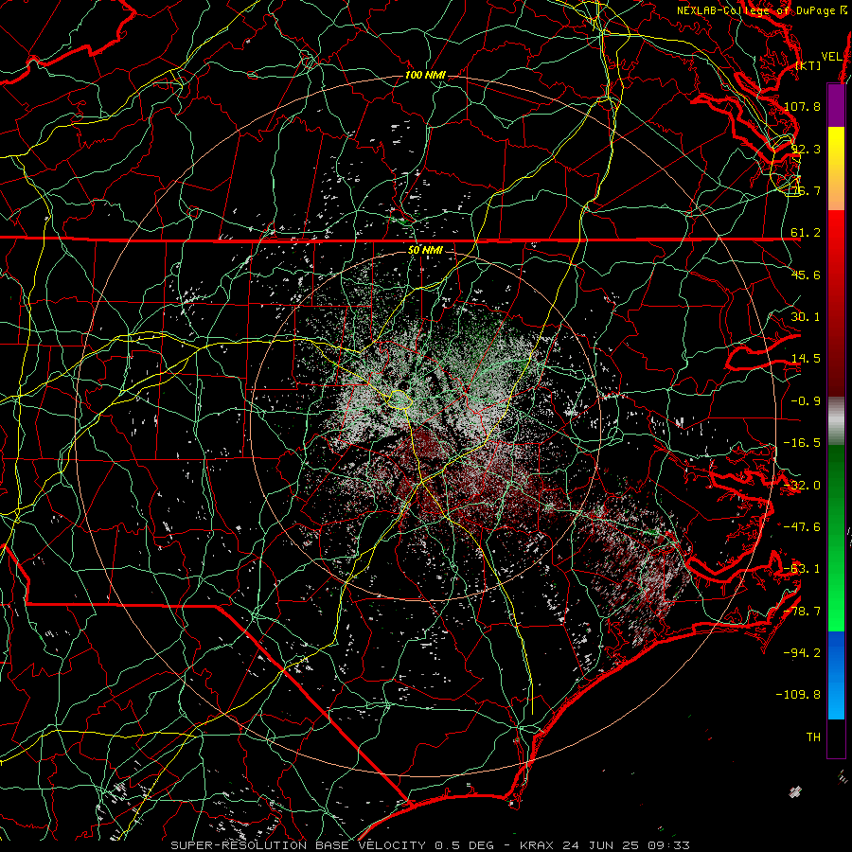The width and height of the screenshot is (852, 852).
Task: Click the 100 NMI range ring label
Action: [425, 75]
